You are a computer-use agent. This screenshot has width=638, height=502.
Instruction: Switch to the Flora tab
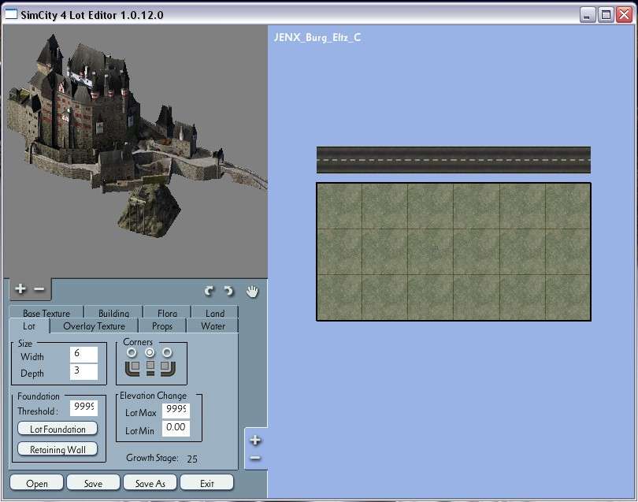pos(167,312)
